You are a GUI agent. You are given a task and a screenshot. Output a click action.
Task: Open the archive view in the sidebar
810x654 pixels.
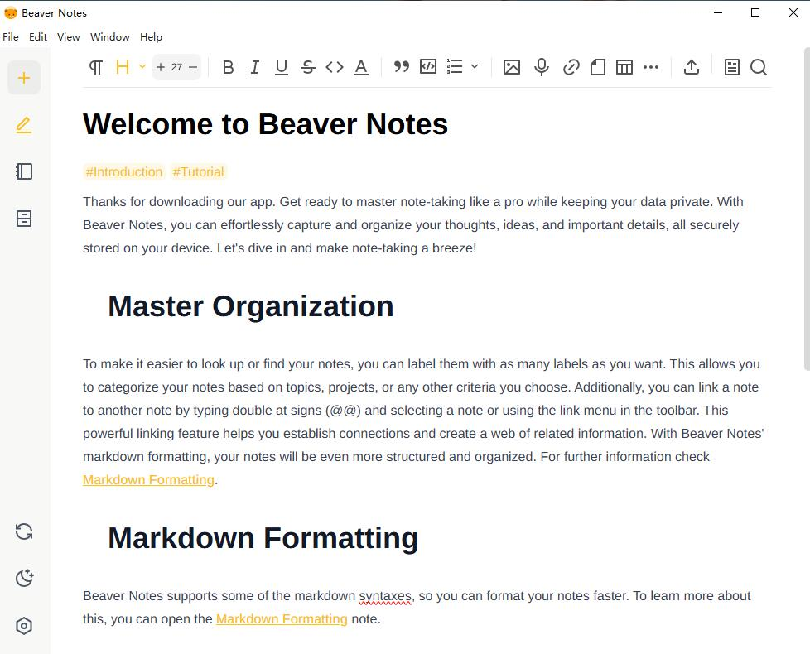point(24,219)
